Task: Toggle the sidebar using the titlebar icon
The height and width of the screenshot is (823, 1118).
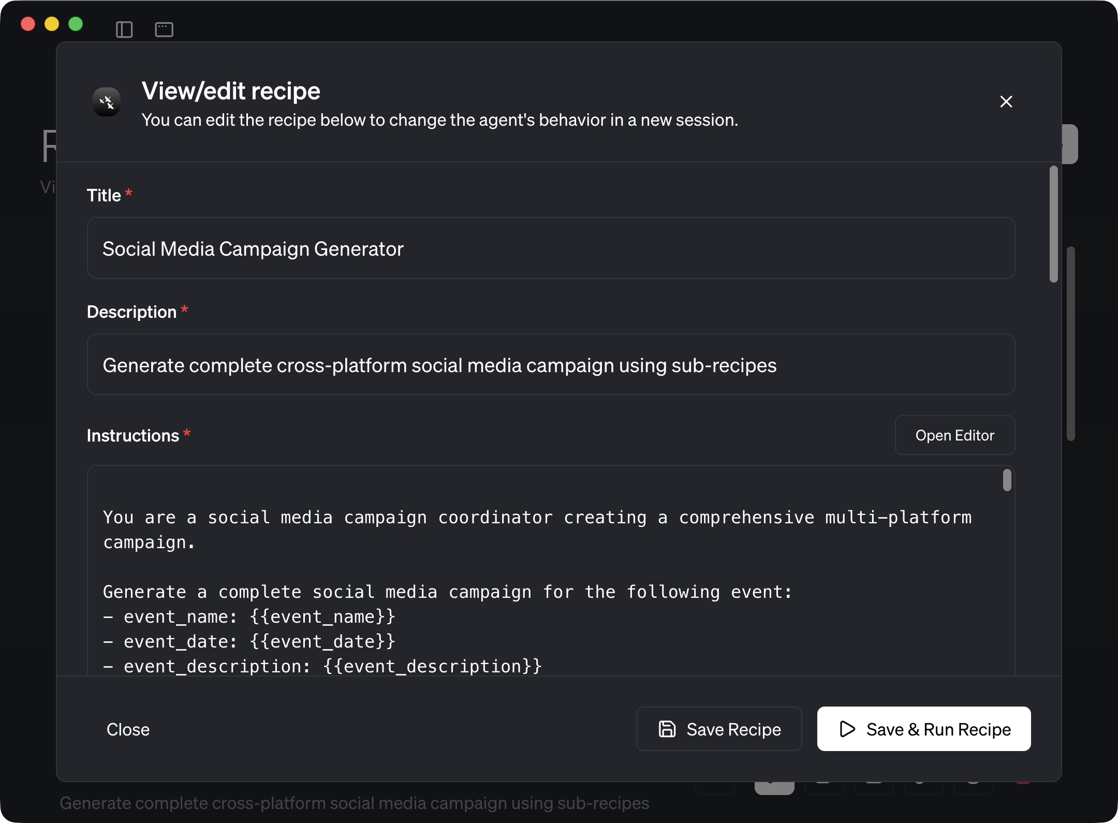Action: click(124, 30)
